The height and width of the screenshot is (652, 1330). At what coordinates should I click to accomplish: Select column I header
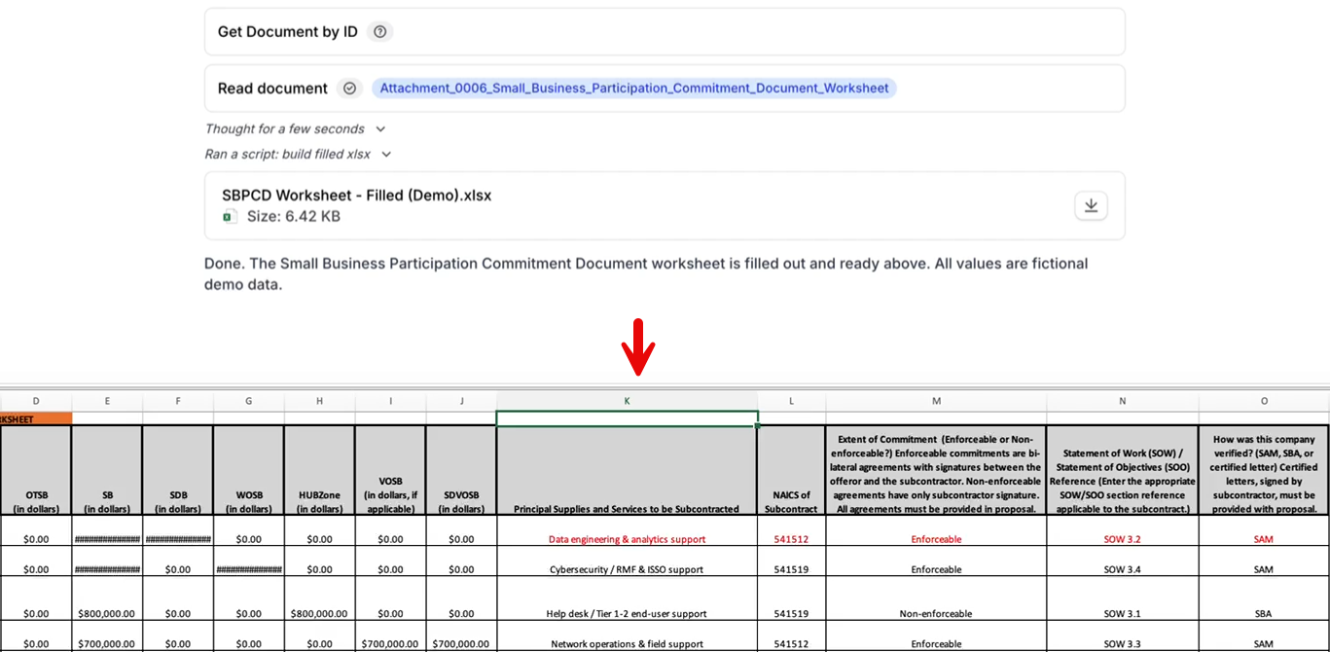point(390,401)
